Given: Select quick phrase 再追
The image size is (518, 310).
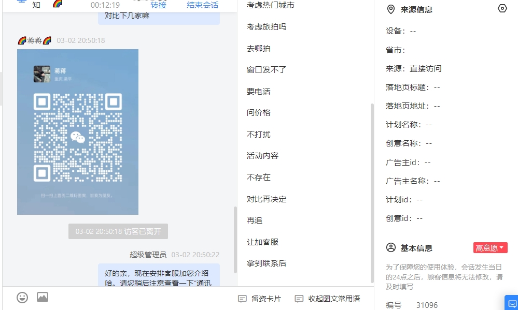Looking at the screenshot, I should tap(255, 220).
